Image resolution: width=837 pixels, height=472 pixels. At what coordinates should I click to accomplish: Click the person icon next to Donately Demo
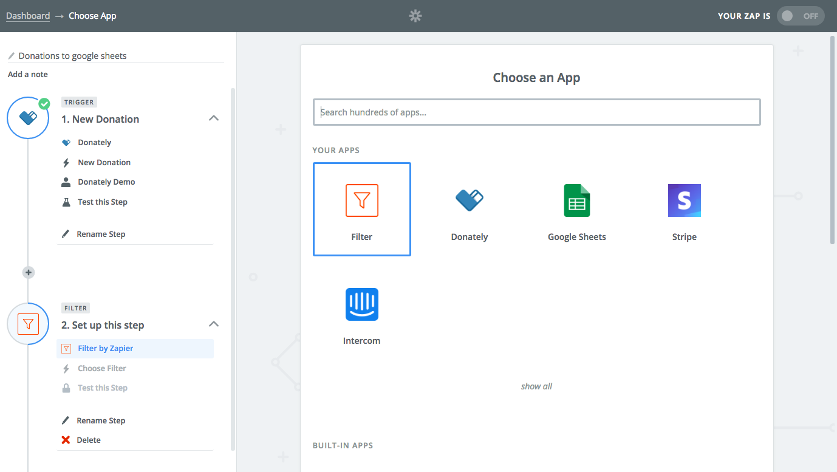tap(66, 182)
